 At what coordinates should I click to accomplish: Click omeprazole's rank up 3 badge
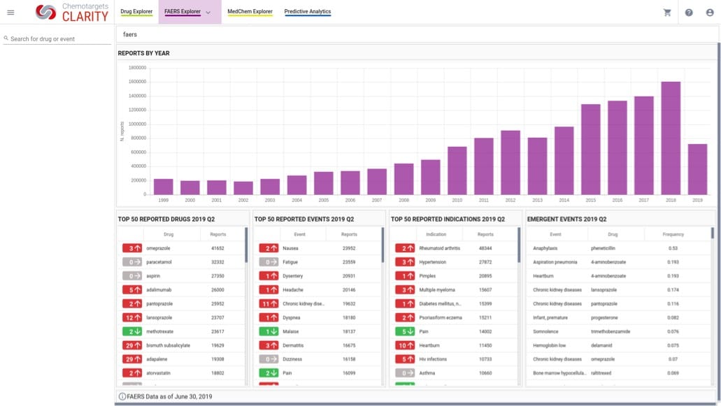pyautogui.click(x=132, y=248)
